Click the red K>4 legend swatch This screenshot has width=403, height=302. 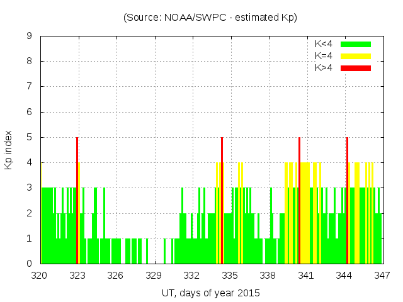click(x=356, y=67)
